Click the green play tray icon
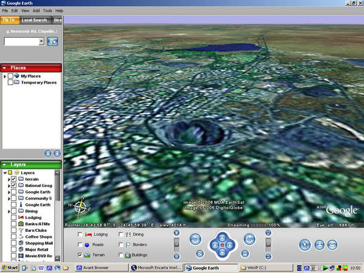 click(326, 268)
